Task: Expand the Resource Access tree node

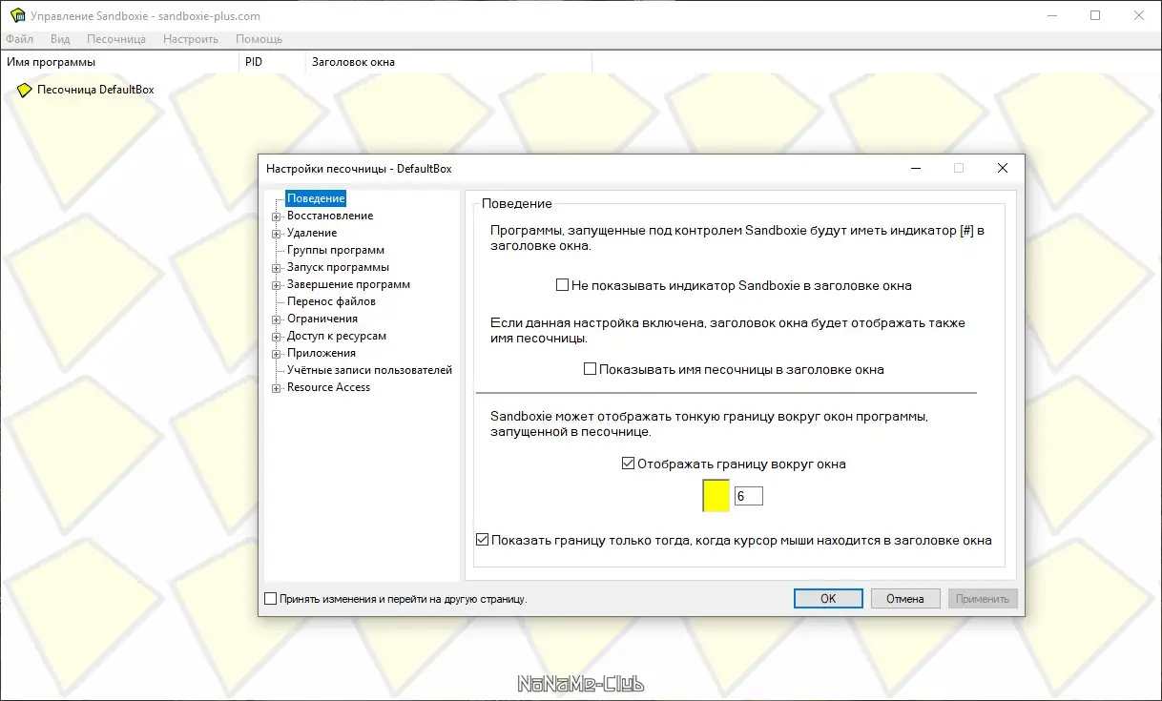Action: coord(277,388)
